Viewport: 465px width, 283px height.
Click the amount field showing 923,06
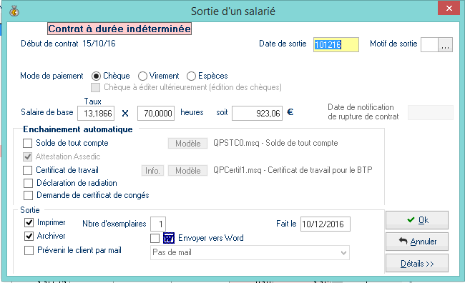click(x=257, y=113)
